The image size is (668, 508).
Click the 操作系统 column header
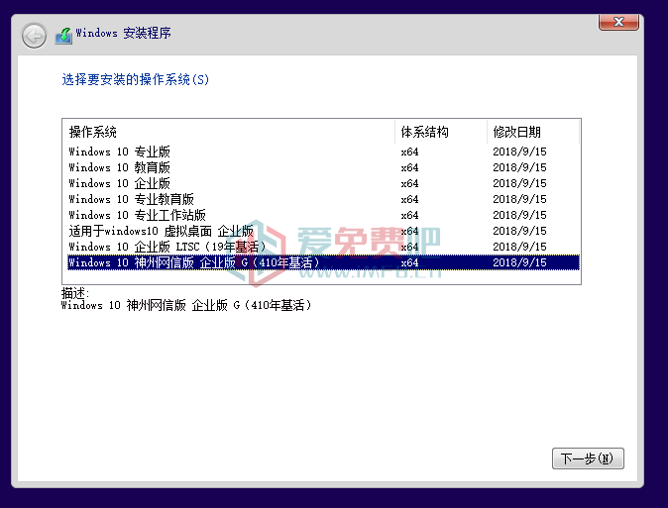tap(230, 132)
